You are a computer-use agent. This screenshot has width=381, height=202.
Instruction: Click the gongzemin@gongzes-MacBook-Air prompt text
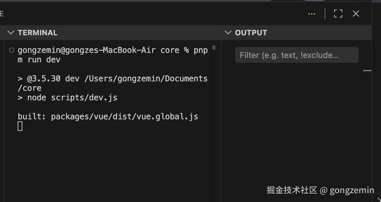[x=87, y=50]
